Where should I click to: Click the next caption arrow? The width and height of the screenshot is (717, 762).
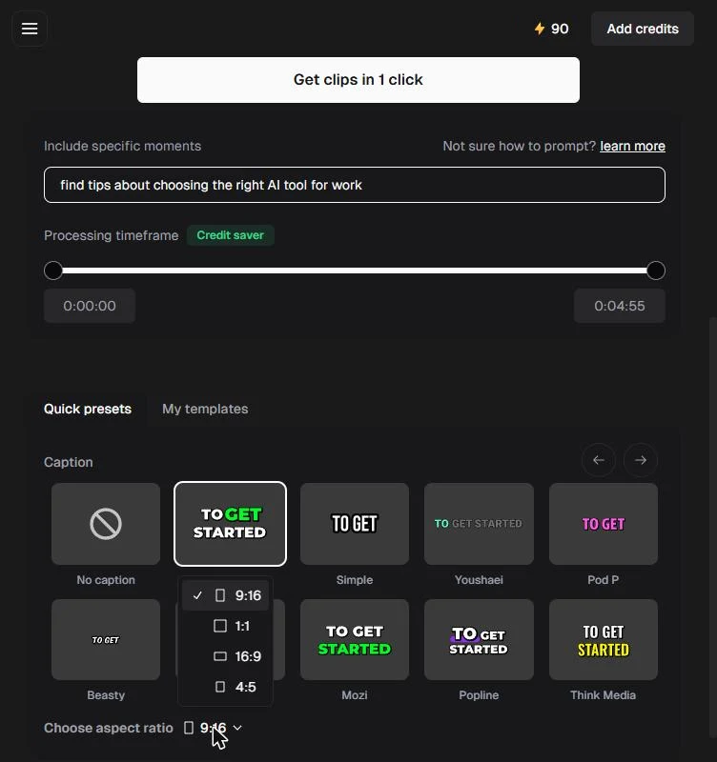click(641, 460)
